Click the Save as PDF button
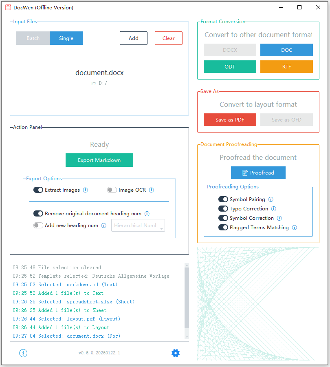 point(230,120)
